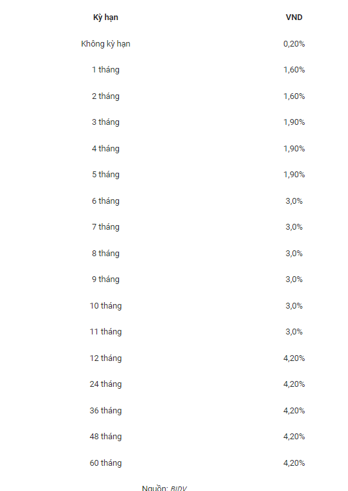Select the 12 tháng term label

click(105, 358)
